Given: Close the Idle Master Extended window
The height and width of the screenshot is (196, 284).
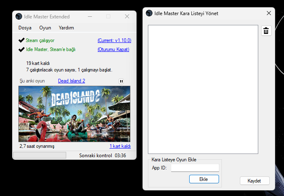Looking at the screenshot, I should [x=127, y=16].
